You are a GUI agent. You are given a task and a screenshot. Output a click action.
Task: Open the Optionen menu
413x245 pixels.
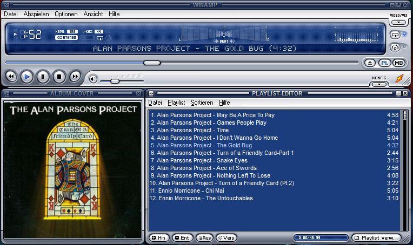pyautogui.click(x=66, y=14)
